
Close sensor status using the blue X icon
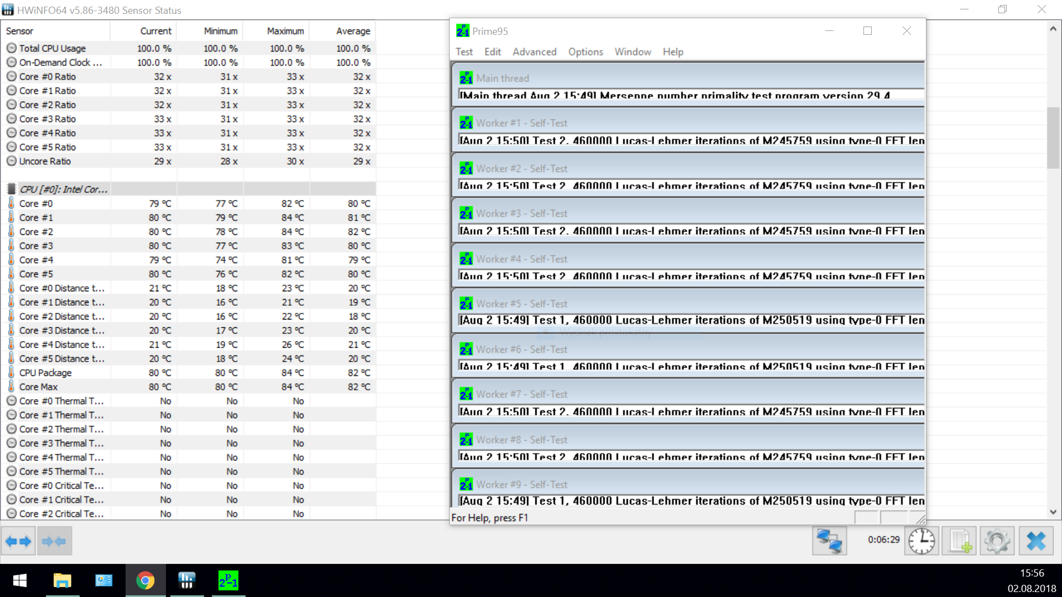coord(1035,541)
